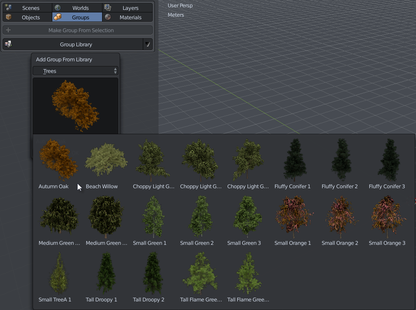Select the Tall Droopy 1 thumbnail
The width and height of the screenshot is (416, 310).
point(106,272)
